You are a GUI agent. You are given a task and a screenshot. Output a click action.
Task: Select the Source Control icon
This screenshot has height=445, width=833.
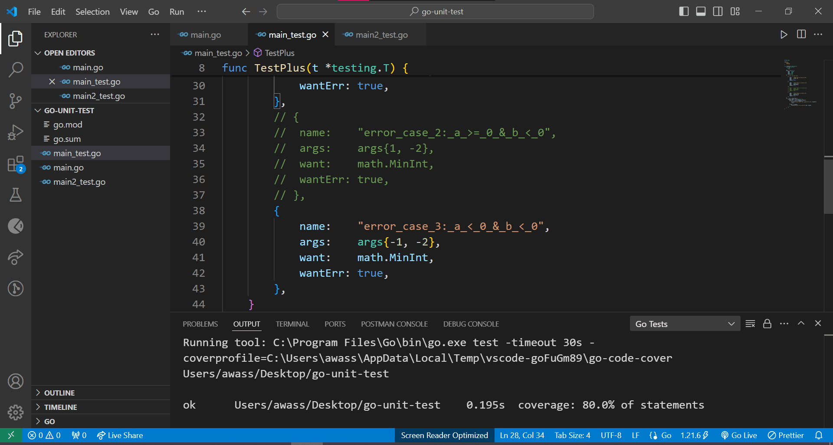pos(16,101)
